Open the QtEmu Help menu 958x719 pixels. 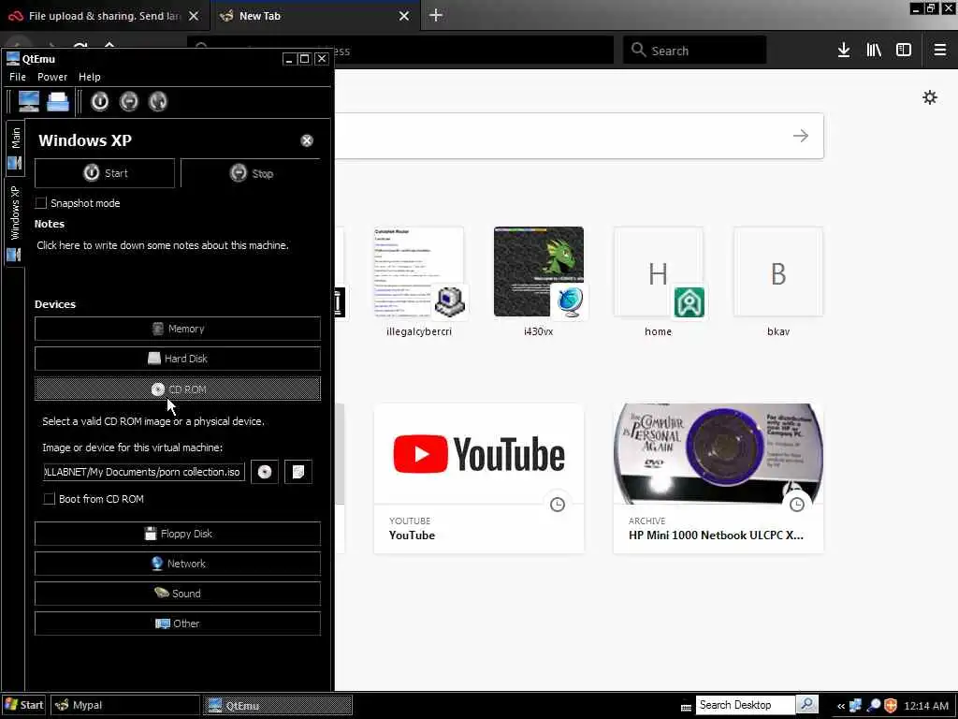click(x=89, y=77)
